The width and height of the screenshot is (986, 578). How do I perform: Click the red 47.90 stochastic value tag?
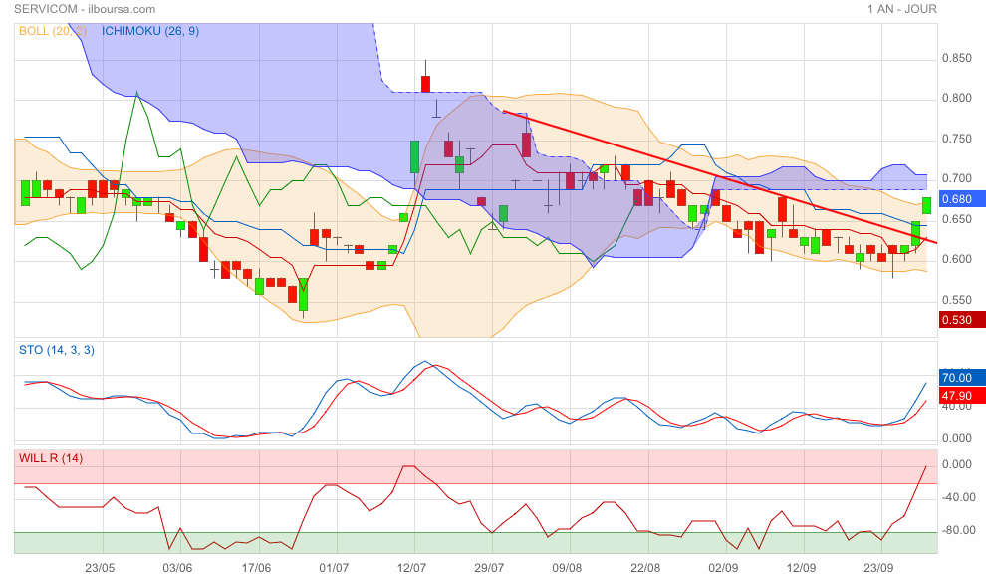pyautogui.click(x=961, y=395)
